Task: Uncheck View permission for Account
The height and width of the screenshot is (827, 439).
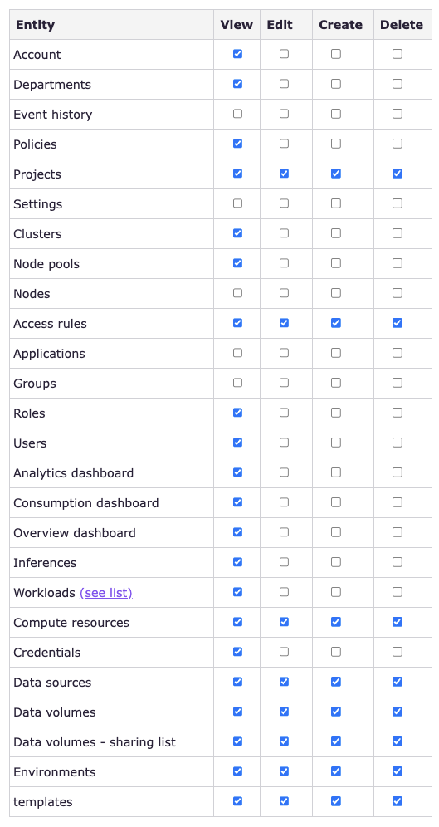Action: (x=237, y=54)
